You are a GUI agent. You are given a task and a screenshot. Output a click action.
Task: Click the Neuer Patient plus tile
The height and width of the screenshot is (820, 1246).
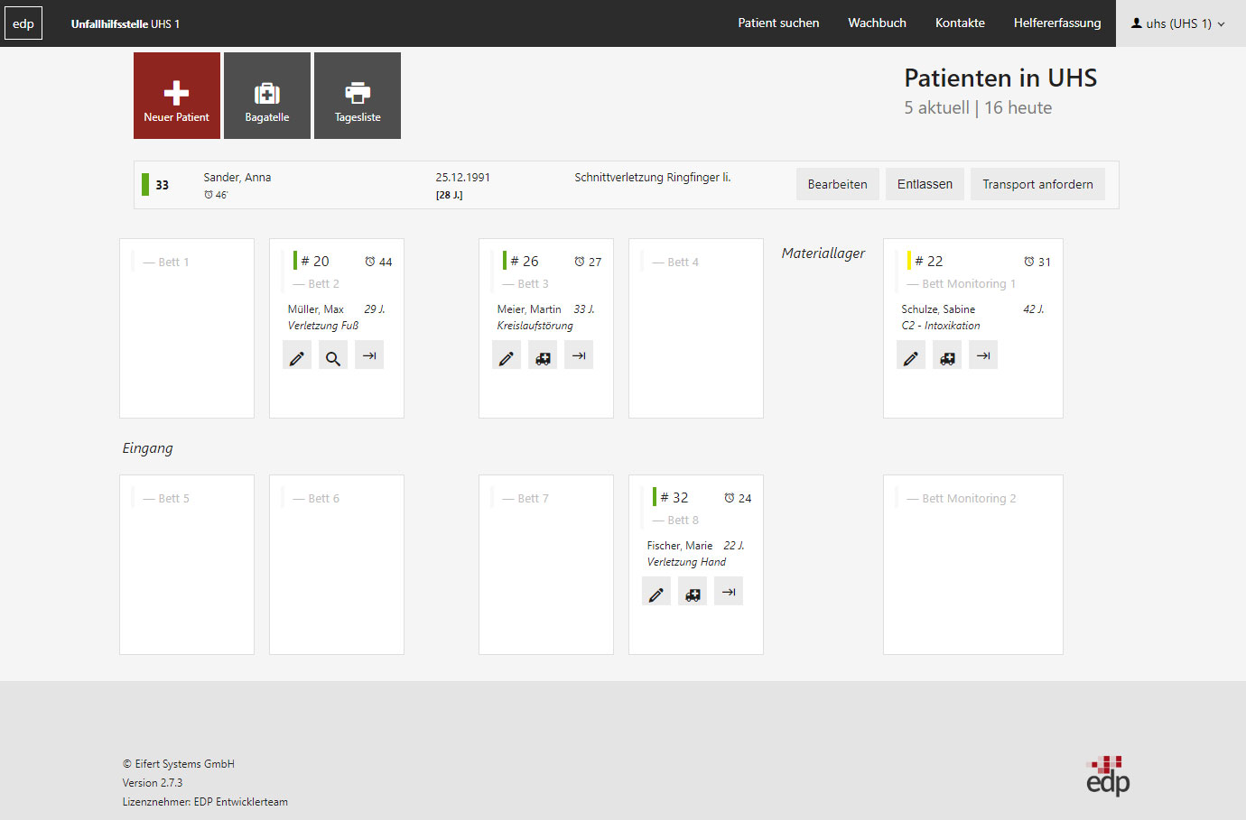177,96
